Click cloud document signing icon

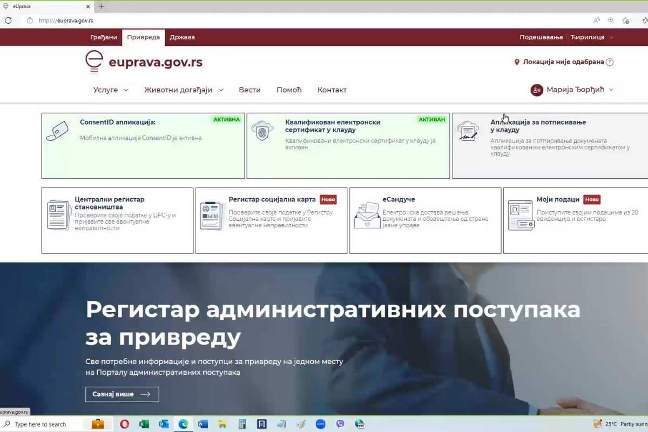[x=468, y=131]
